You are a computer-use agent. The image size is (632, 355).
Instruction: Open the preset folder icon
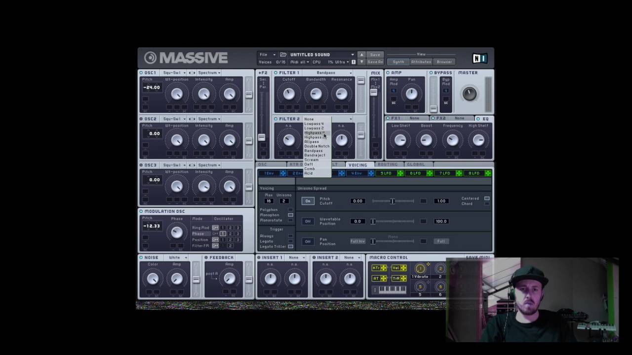[283, 55]
